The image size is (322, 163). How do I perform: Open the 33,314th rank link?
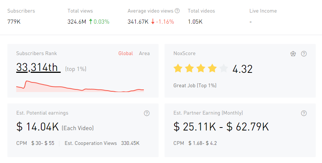coord(38,67)
